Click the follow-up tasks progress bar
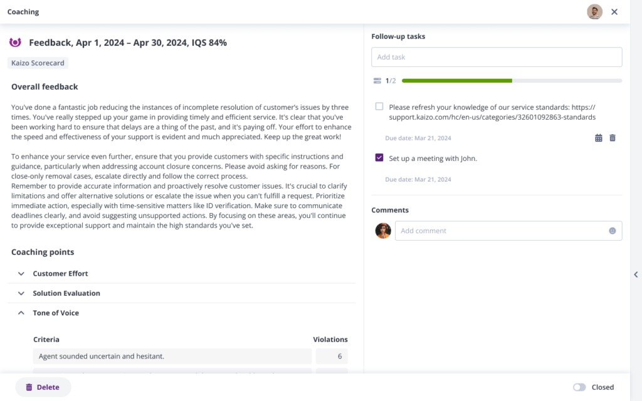642x401 pixels. coord(511,81)
